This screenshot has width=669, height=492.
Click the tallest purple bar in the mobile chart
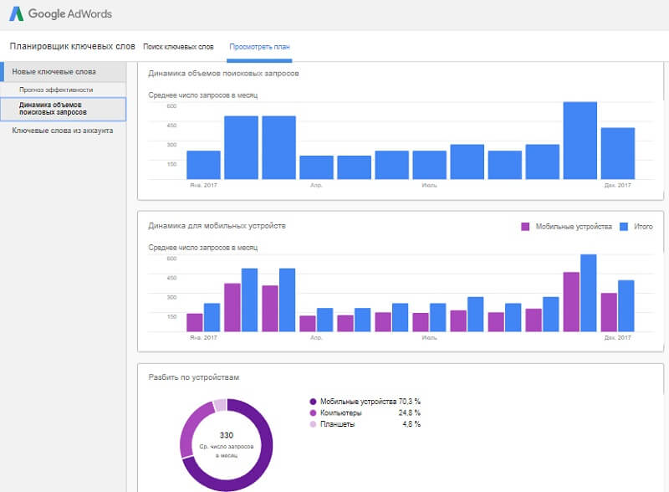coord(571,302)
